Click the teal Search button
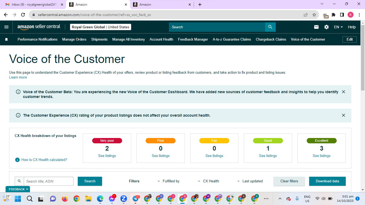 click(x=90, y=181)
